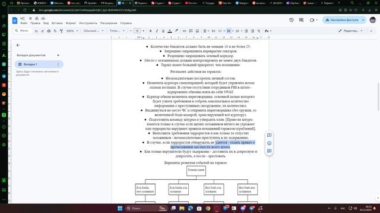The image size is (380, 213).
Task: Open the Вставка menu
Action: click(57, 23)
